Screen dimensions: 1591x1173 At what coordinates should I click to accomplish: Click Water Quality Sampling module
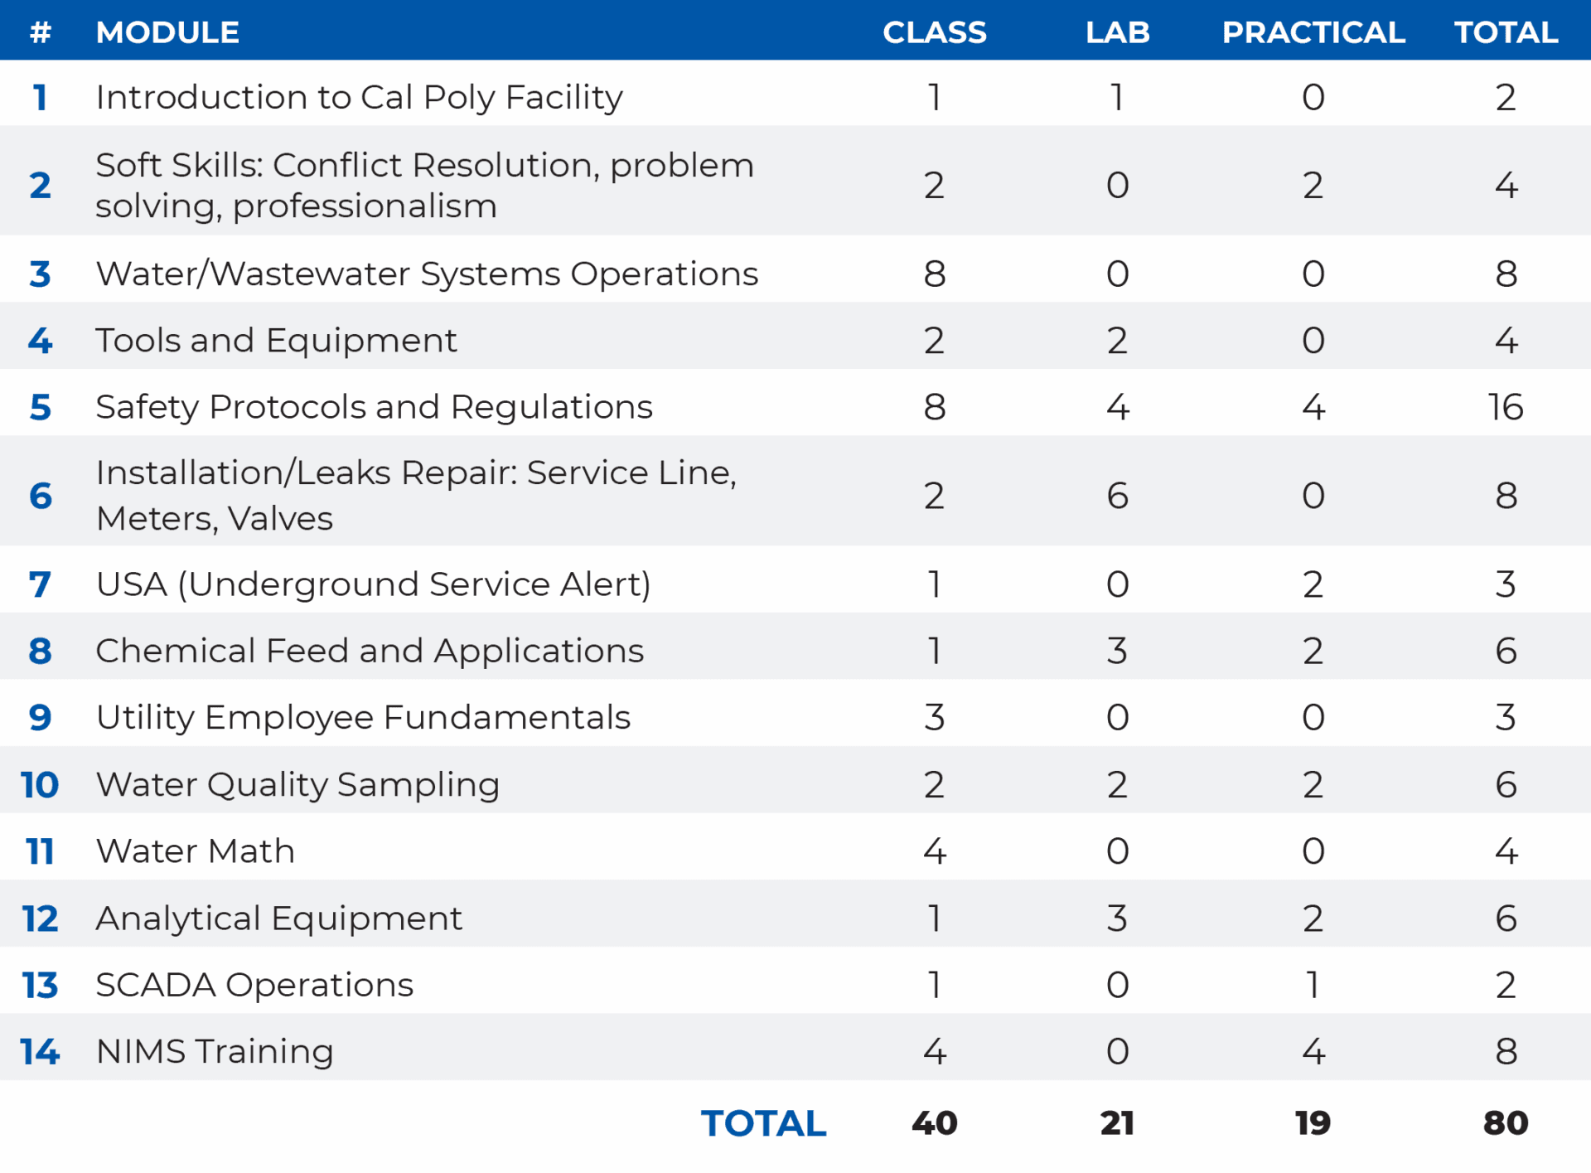[x=297, y=783]
